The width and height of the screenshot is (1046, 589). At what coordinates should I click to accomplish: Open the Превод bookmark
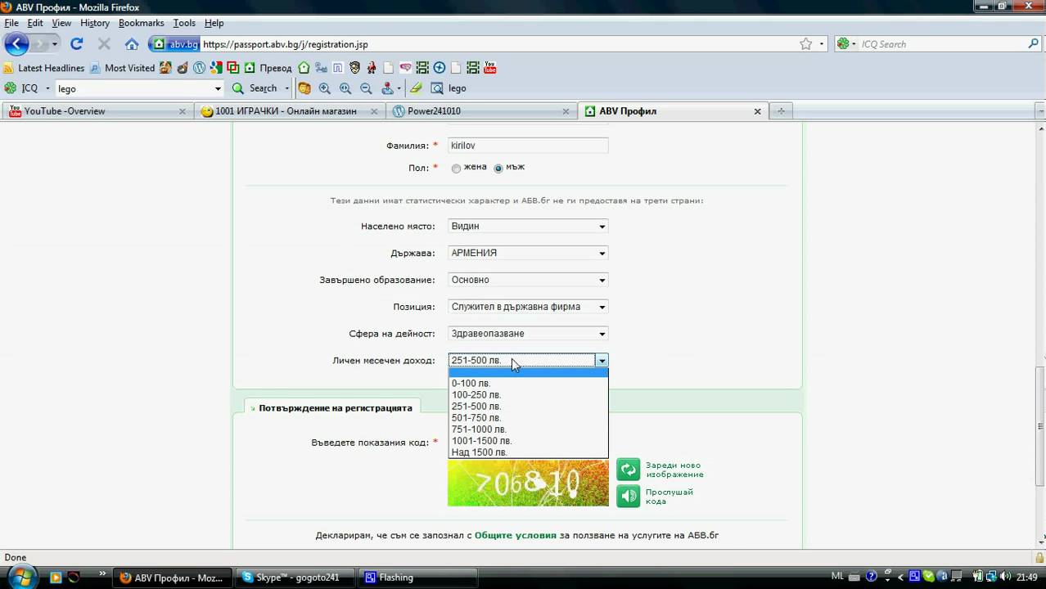point(268,68)
